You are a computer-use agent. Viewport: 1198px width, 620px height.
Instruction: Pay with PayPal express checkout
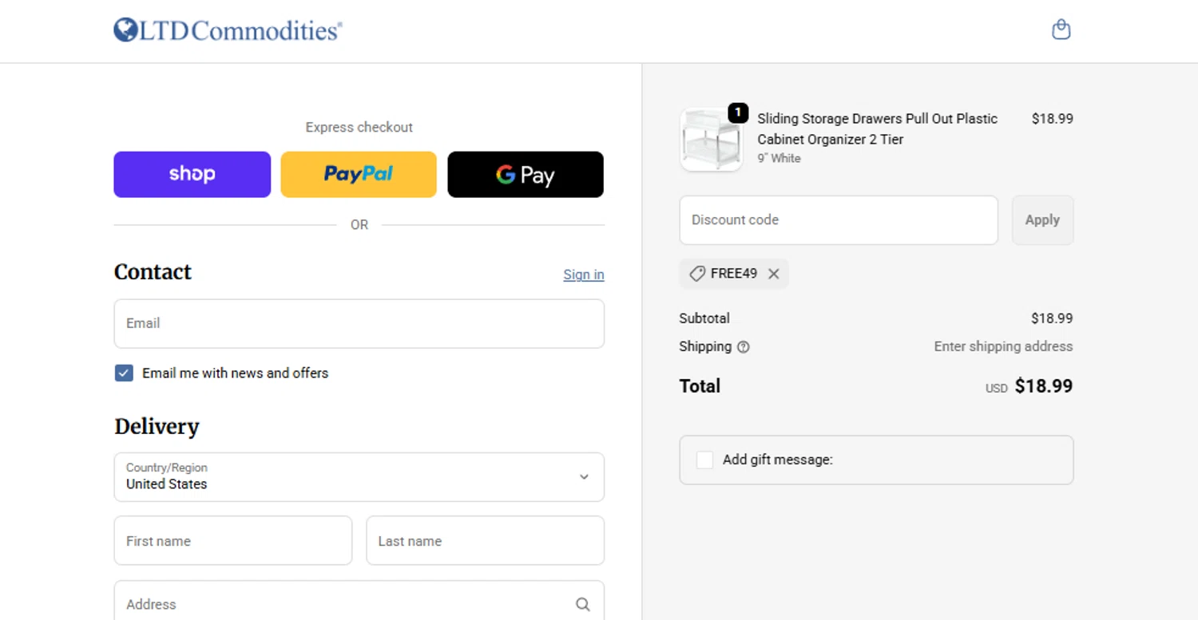[359, 174]
